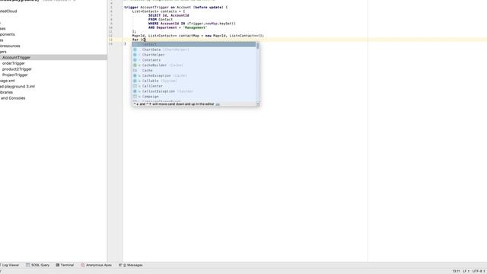Click the Anonymous Apex tool window icon
The image size is (487, 274).
coord(83,265)
